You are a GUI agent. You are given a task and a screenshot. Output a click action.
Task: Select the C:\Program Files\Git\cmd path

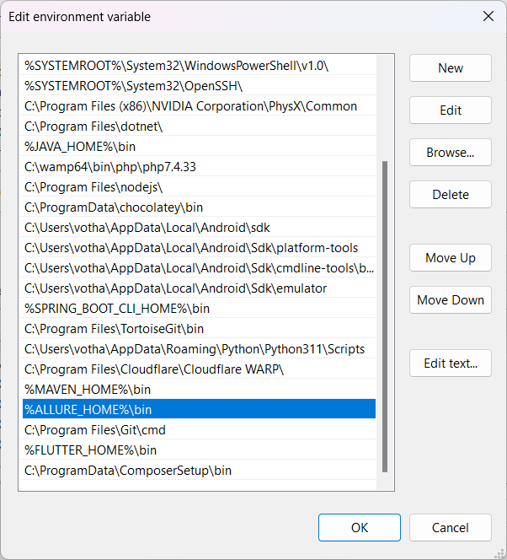pyautogui.click(x=199, y=429)
